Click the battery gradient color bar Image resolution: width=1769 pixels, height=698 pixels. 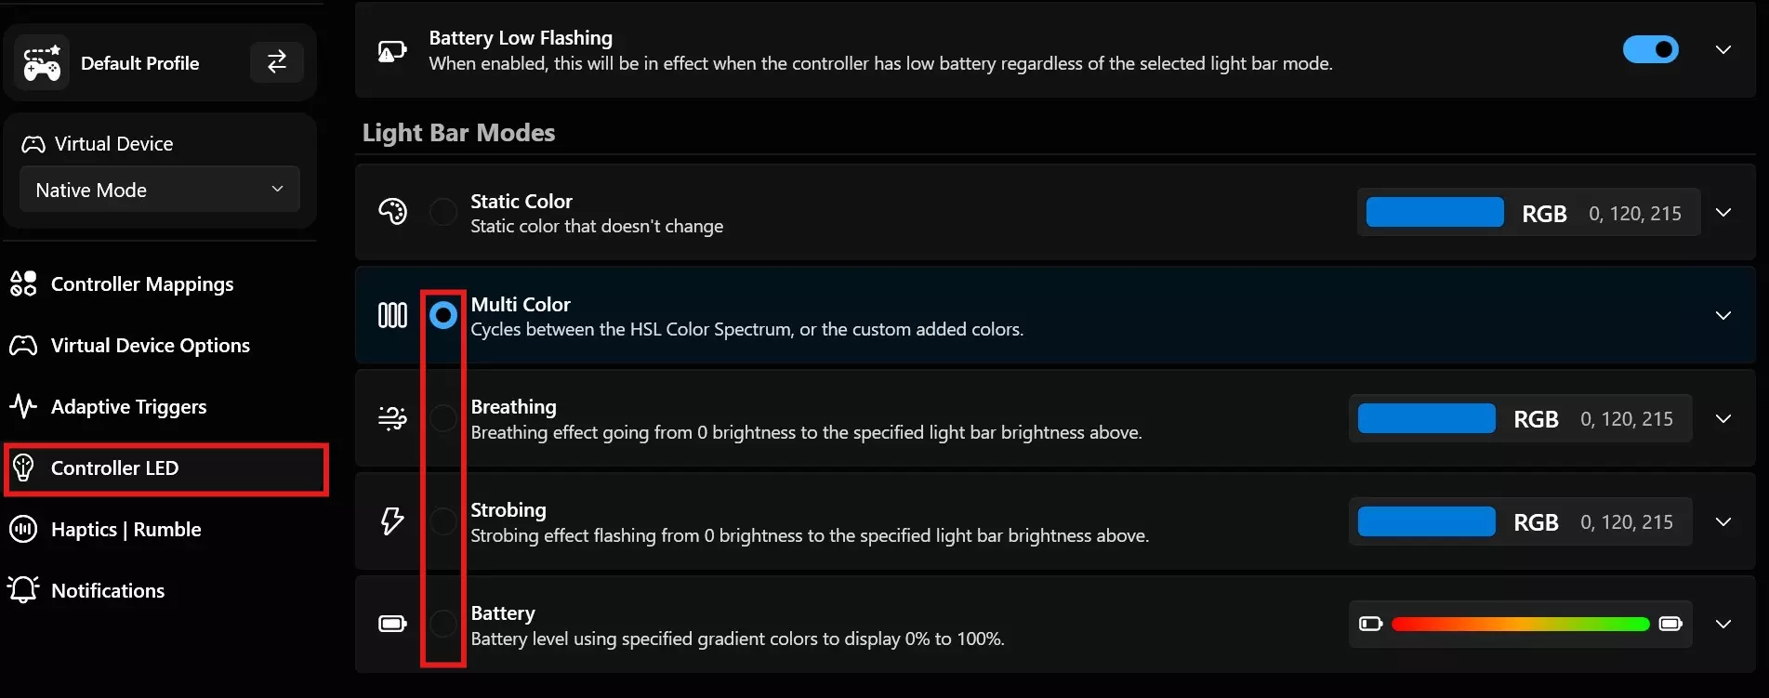click(1520, 624)
